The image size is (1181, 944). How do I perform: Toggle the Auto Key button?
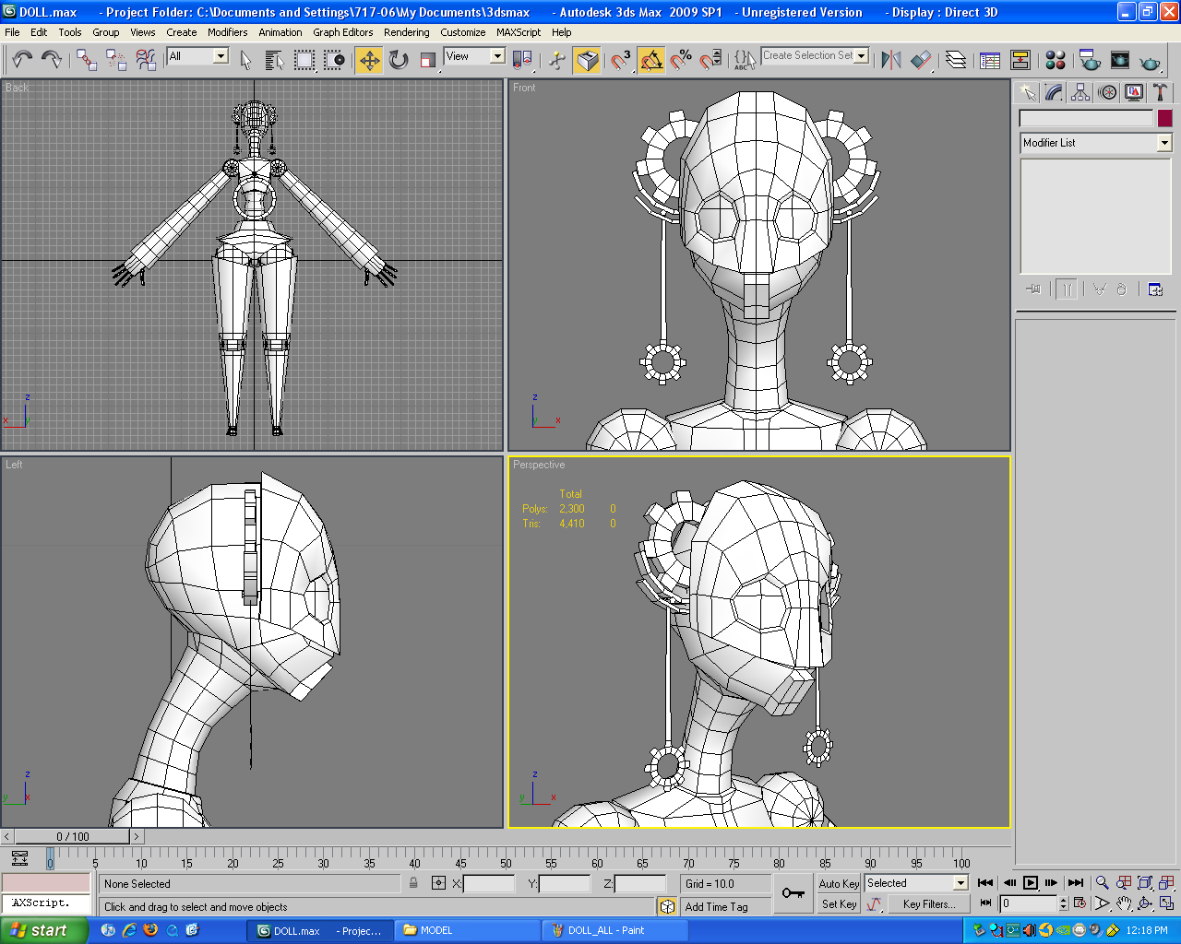pyautogui.click(x=839, y=883)
